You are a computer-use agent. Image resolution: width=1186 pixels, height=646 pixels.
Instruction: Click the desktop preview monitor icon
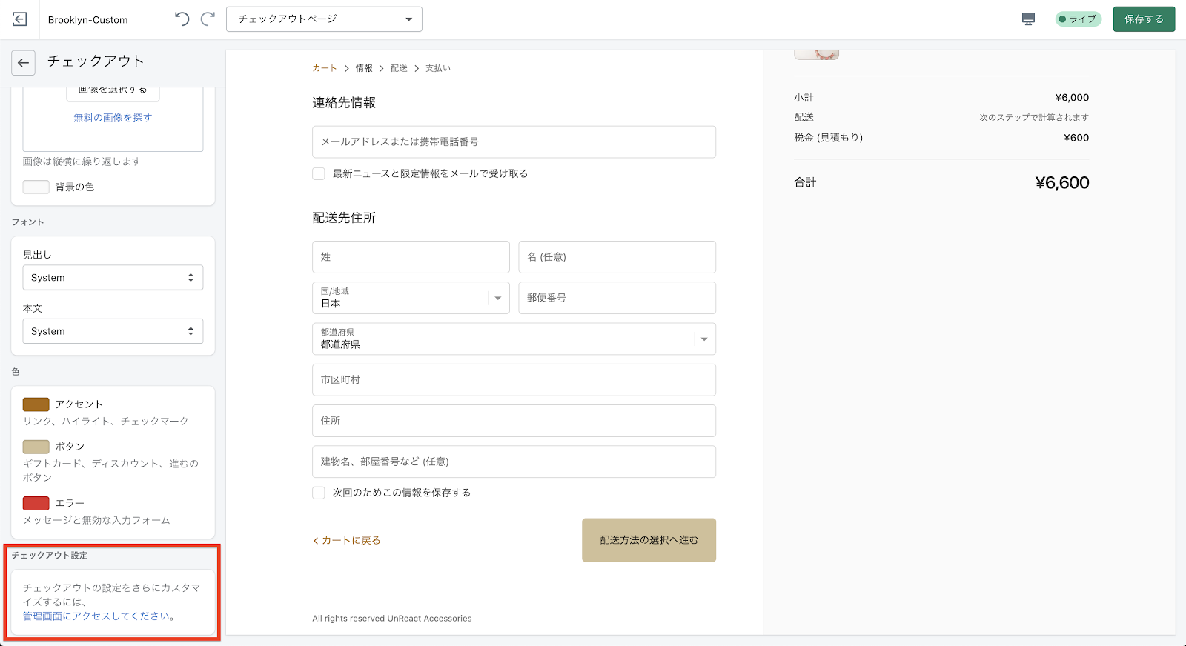(x=1028, y=19)
